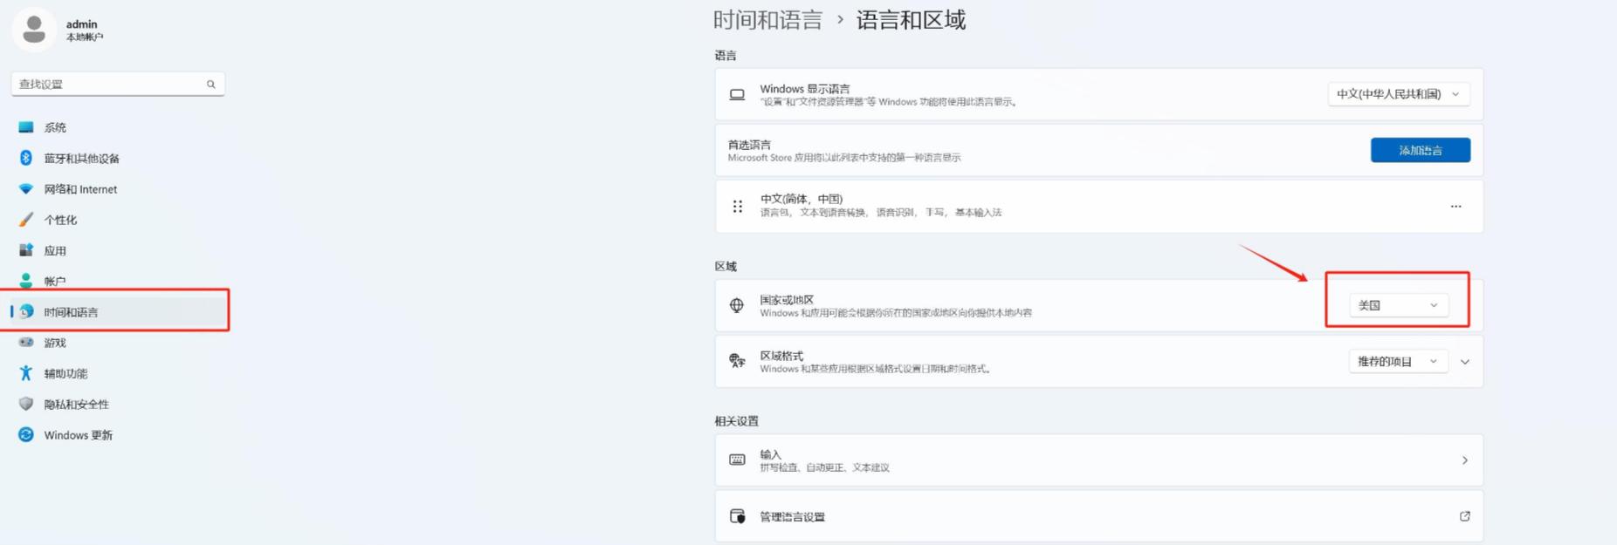
Task: Click the gamepad icon for 游戏
Action: tap(26, 343)
